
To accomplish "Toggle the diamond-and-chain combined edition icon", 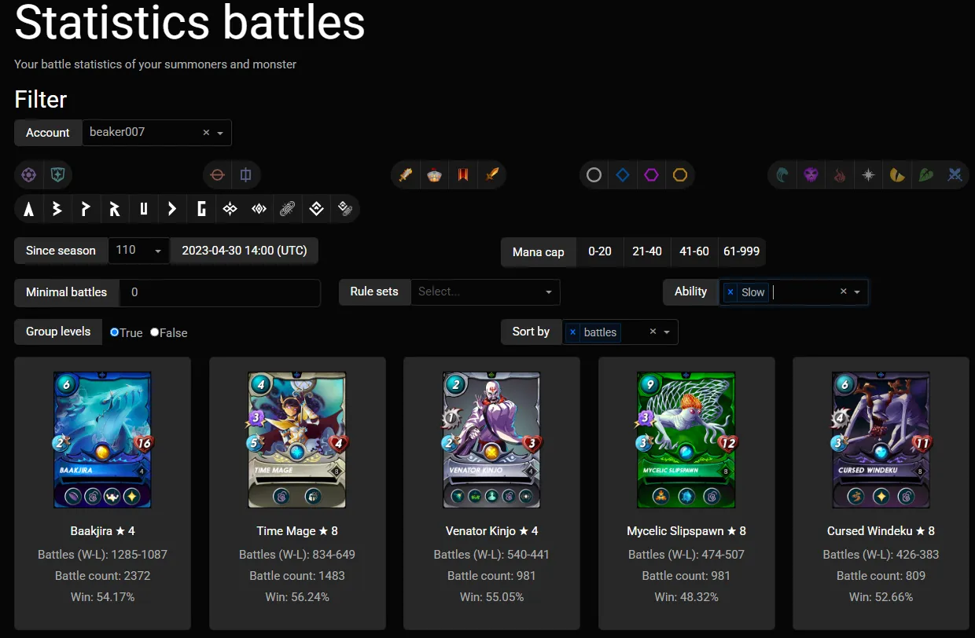I will tap(344, 209).
